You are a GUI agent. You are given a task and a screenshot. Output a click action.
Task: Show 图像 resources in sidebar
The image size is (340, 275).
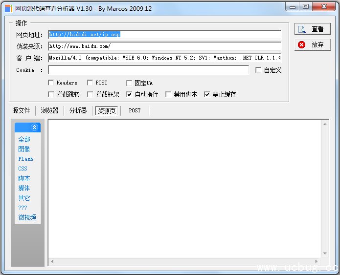[24, 149]
